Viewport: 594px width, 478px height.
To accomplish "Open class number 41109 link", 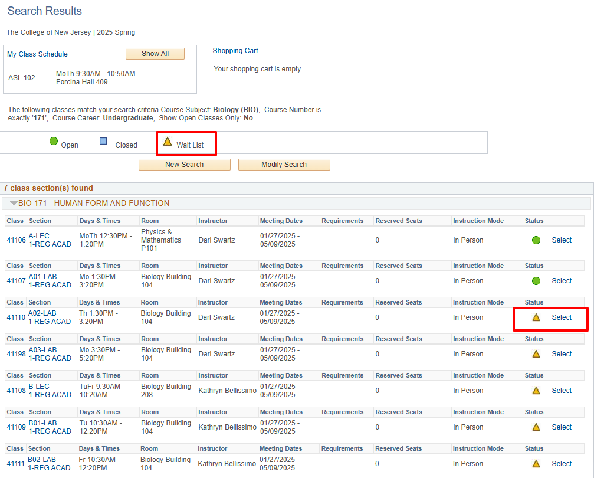I will [17, 427].
